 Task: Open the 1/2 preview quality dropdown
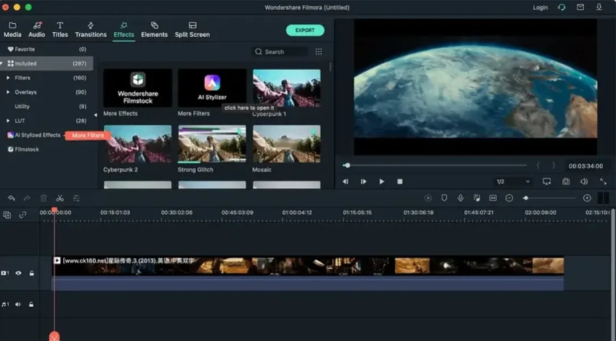(x=513, y=181)
